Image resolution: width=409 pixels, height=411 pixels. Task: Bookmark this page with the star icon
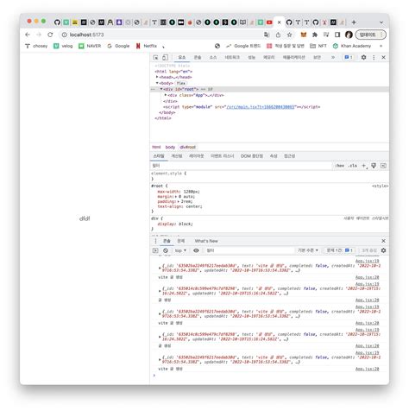(x=289, y=35)
